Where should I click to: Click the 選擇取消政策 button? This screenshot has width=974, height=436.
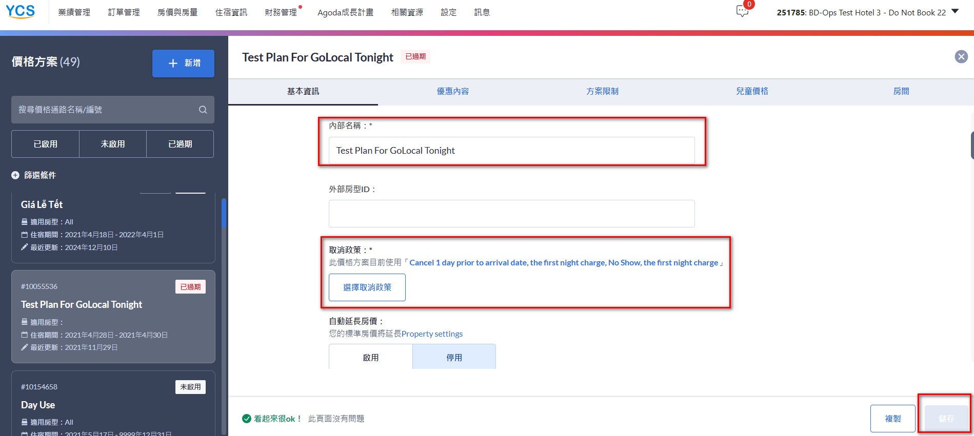pos(367,287)
